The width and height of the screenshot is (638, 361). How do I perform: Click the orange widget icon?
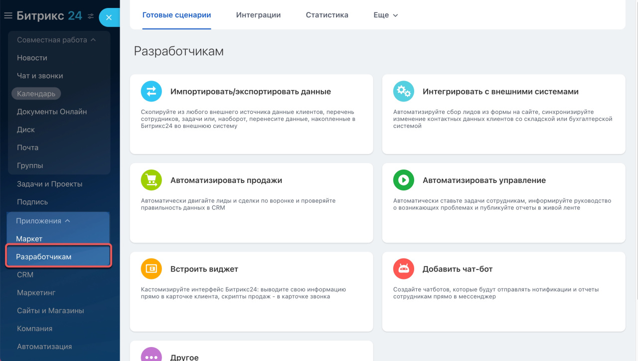(152, 269)
